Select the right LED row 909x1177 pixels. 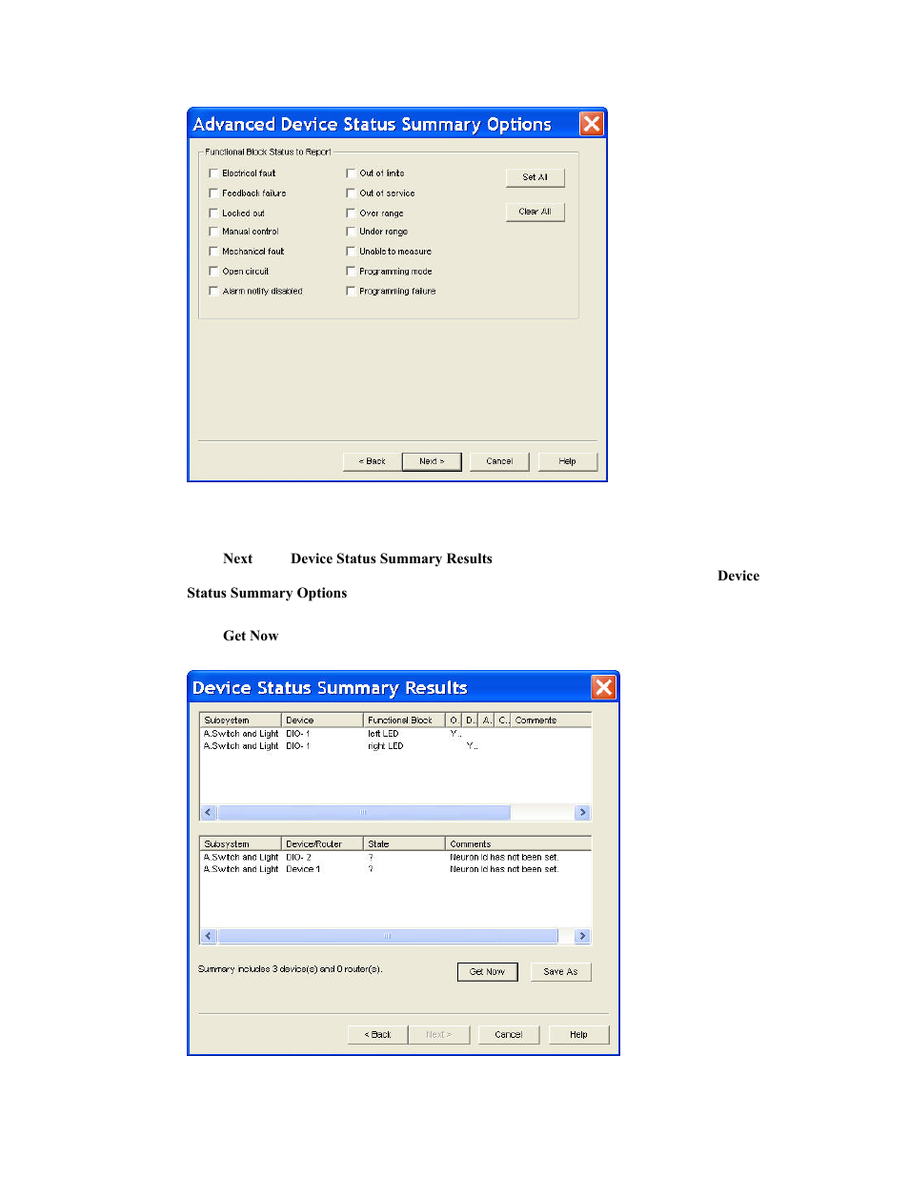(x=395, y=746)
